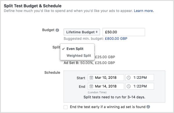174x113 pixels.
Task: Click the Mar 10, 2018 start date field
Action: tap(106, 78)
